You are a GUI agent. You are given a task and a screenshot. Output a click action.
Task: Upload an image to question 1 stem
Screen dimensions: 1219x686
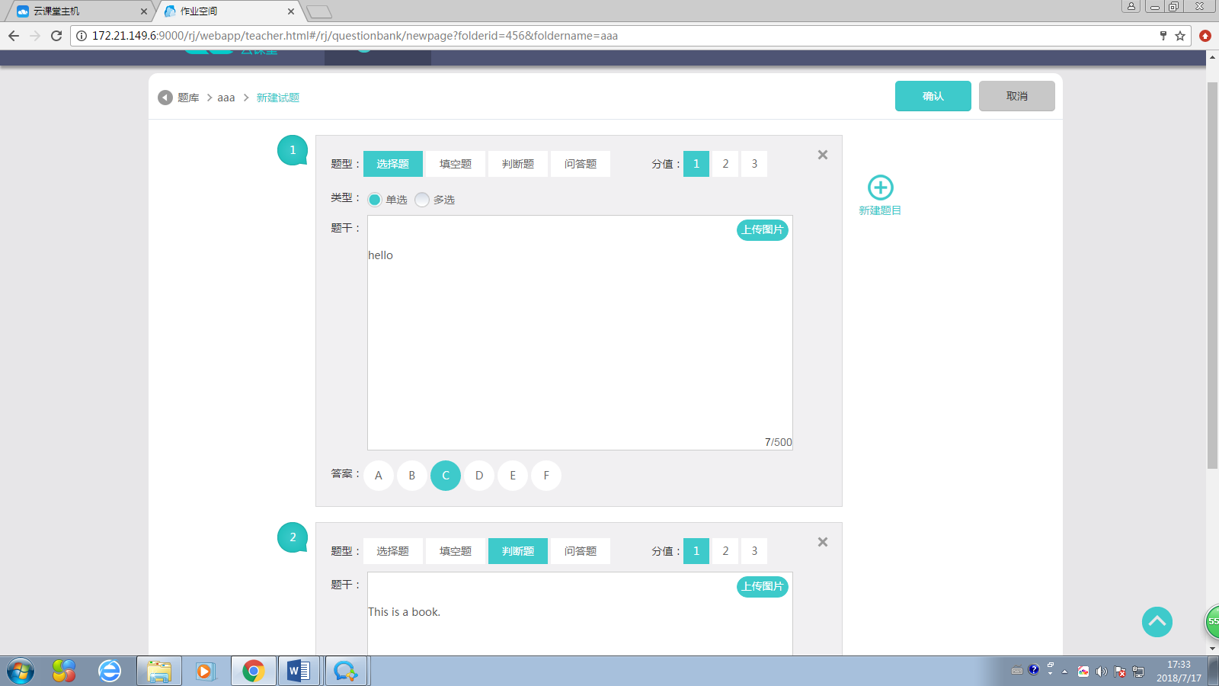click(x=762, y=229)
